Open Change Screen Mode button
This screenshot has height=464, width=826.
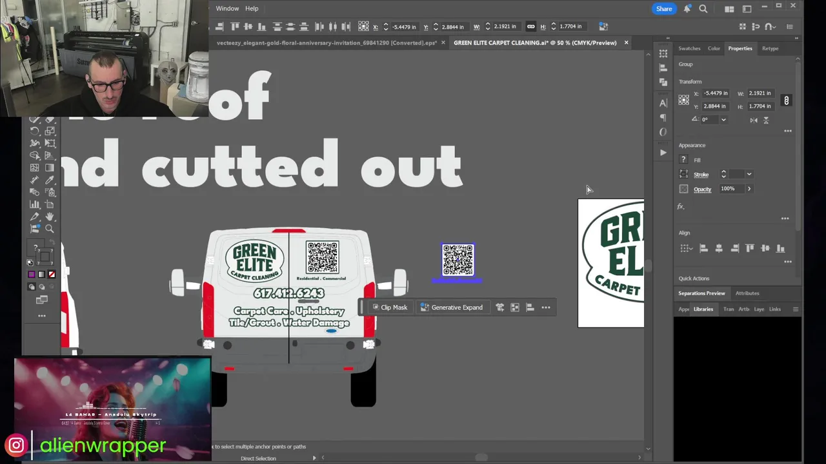tap(42, 300)
